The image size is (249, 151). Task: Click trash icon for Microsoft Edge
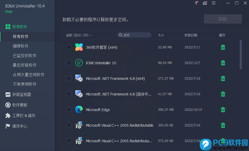click(223, 110)
